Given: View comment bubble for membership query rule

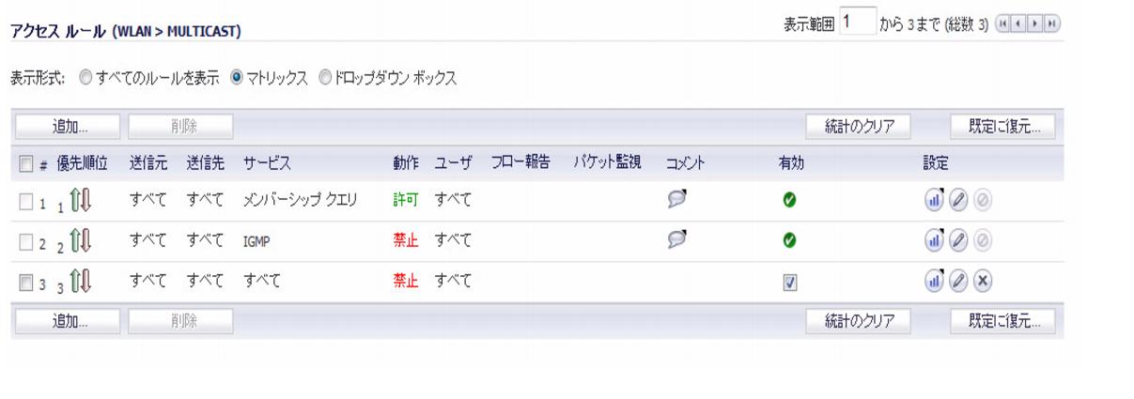Looking at the screenshot, I should (x=678, y=199).
